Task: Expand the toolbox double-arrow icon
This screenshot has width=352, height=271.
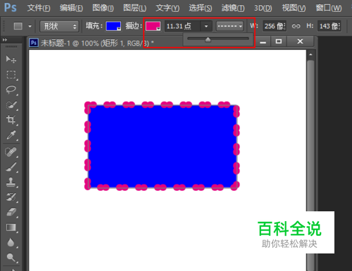Action: [5, 40]
